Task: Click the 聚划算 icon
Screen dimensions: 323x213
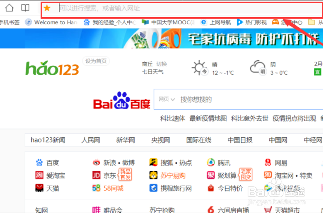Action: [211, 175]
